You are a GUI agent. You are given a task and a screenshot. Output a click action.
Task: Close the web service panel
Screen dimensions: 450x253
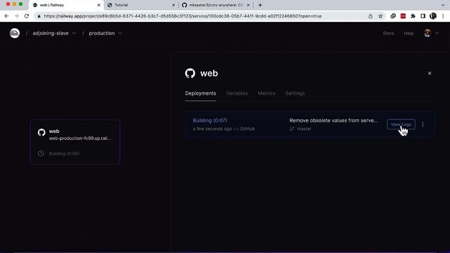click(x=430, y=73)
